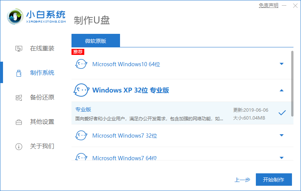Open 关于我们 in the sidebar
This screenshot has width=301, height=191.
pyautogui.click(x=42, y=146)
